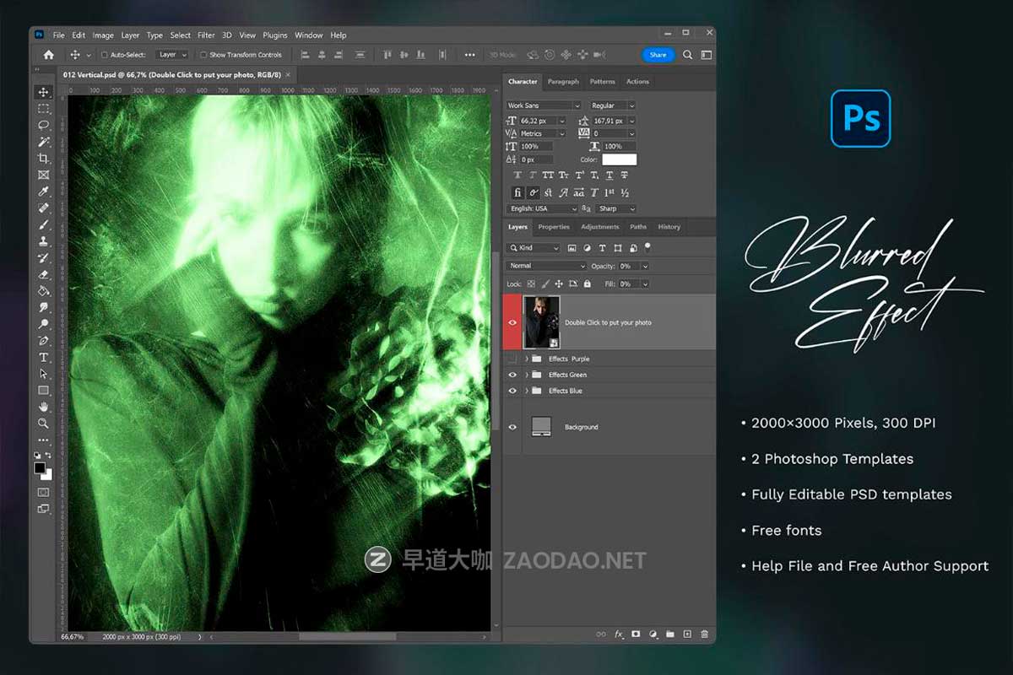The width and height of the screenshot is (1013, 675).
Task: Show the Effects Purple group
Action: 512,359
